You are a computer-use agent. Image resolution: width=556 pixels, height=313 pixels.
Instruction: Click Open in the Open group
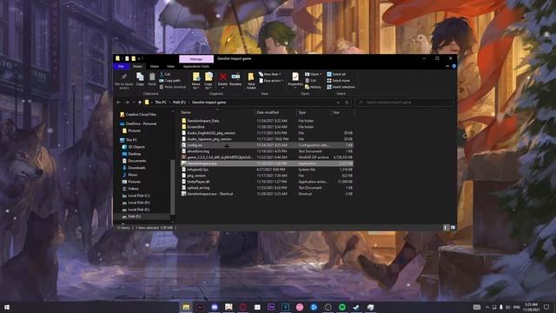click(x=314, y=74)
